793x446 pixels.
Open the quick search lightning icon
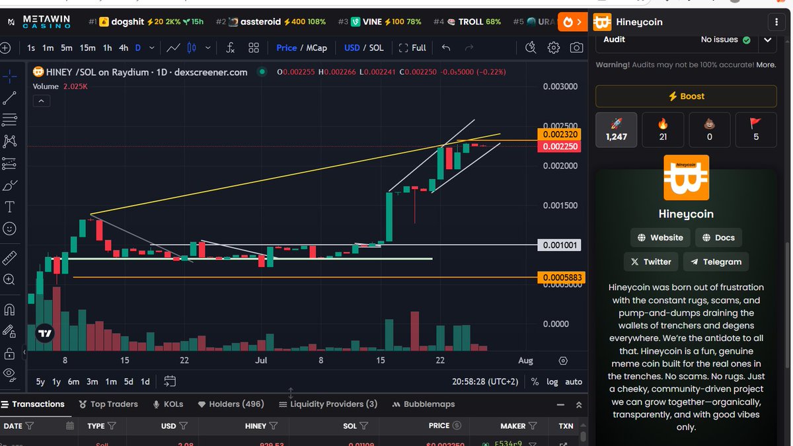coord(531,48)
